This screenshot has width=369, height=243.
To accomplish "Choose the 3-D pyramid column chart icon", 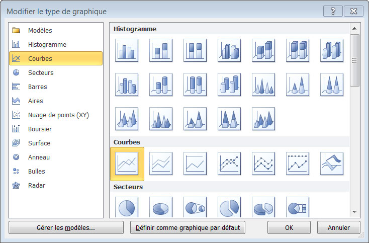I will (263, 119).
